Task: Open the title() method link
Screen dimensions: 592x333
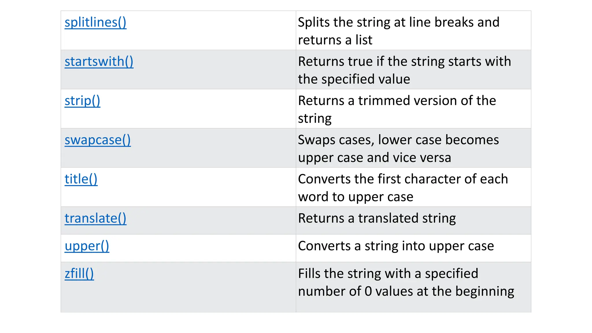Action: [x=81, y=179]
